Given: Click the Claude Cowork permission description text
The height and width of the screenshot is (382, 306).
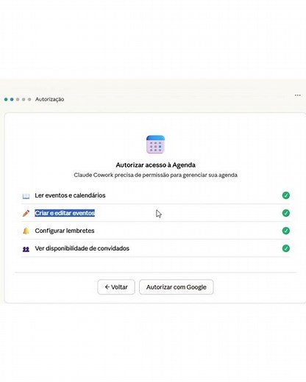Looking at the screenshot, I should pos(155,175).
